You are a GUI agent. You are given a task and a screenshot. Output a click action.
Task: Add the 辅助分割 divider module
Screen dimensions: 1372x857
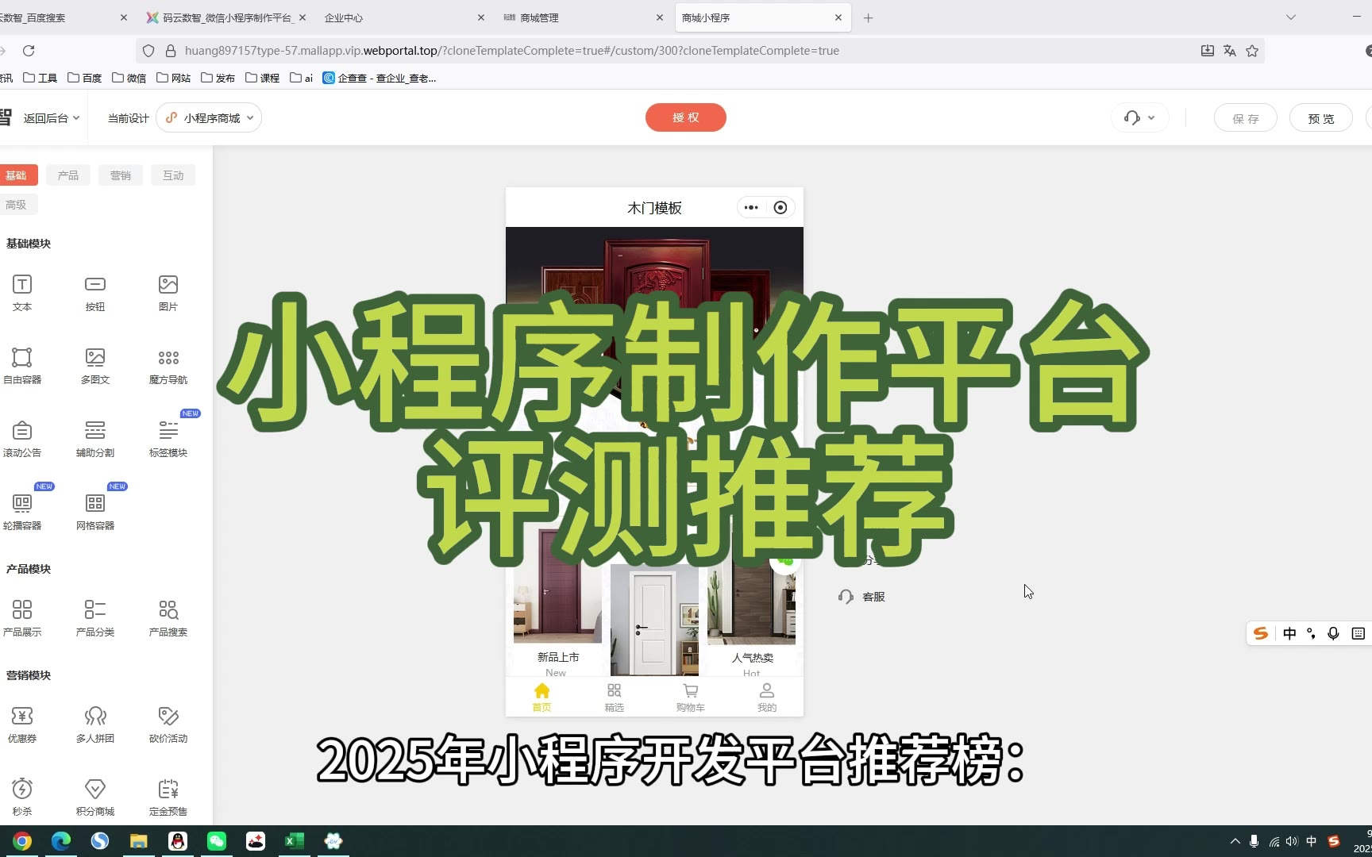click(95, 438)
